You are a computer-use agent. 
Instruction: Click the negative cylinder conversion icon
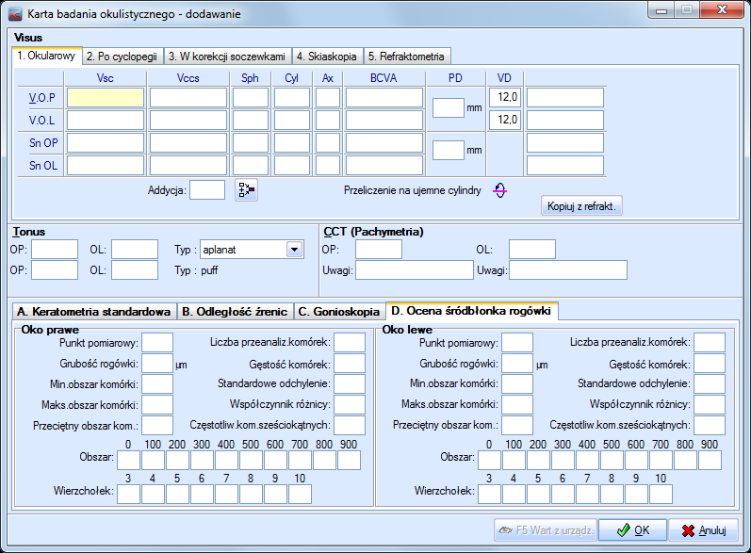coord(499,190)
